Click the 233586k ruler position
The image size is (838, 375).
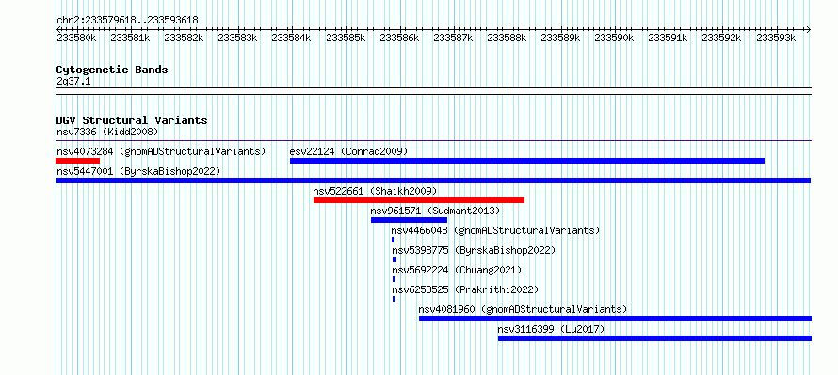click(x=400, y=38)
